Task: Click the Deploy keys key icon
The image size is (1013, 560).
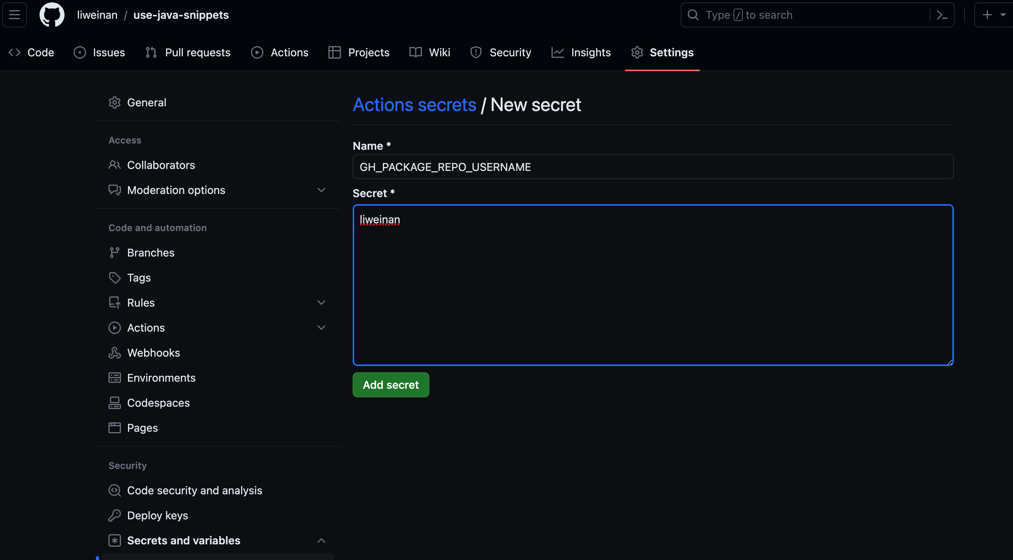Action: tap(114, 515)
